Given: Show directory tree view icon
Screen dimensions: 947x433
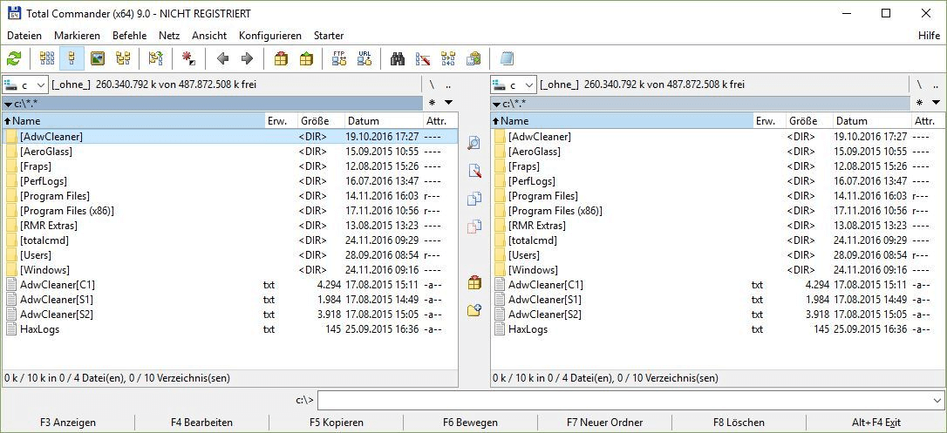Looking at the screenshot, I should tap(123, 58).
